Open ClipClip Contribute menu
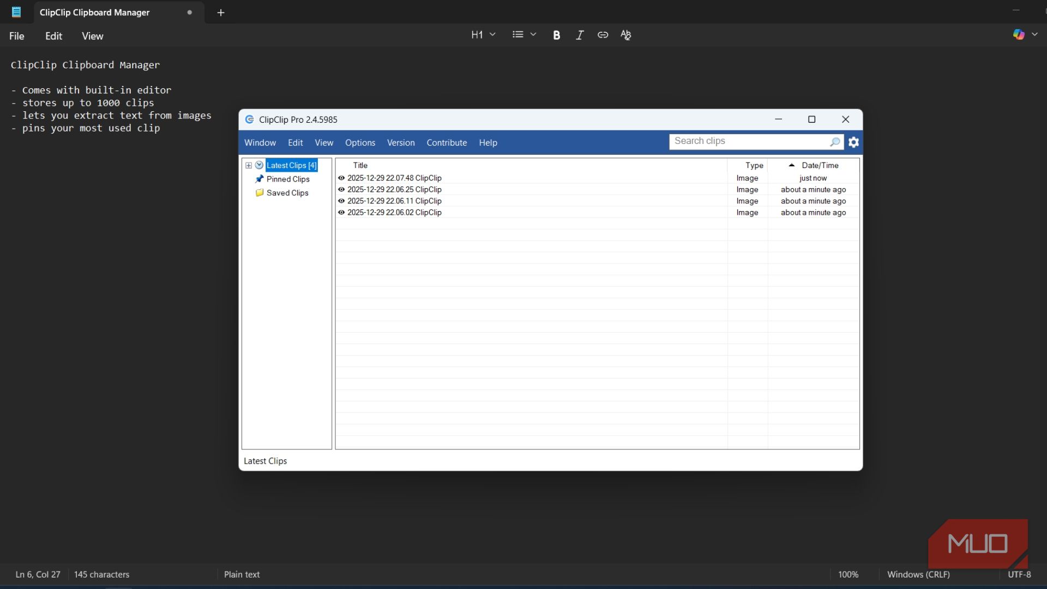This screenshot has height=589, width=1047. point(447,142)
